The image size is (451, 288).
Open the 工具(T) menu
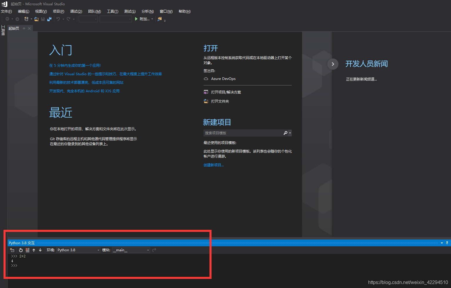coord(113,11)
